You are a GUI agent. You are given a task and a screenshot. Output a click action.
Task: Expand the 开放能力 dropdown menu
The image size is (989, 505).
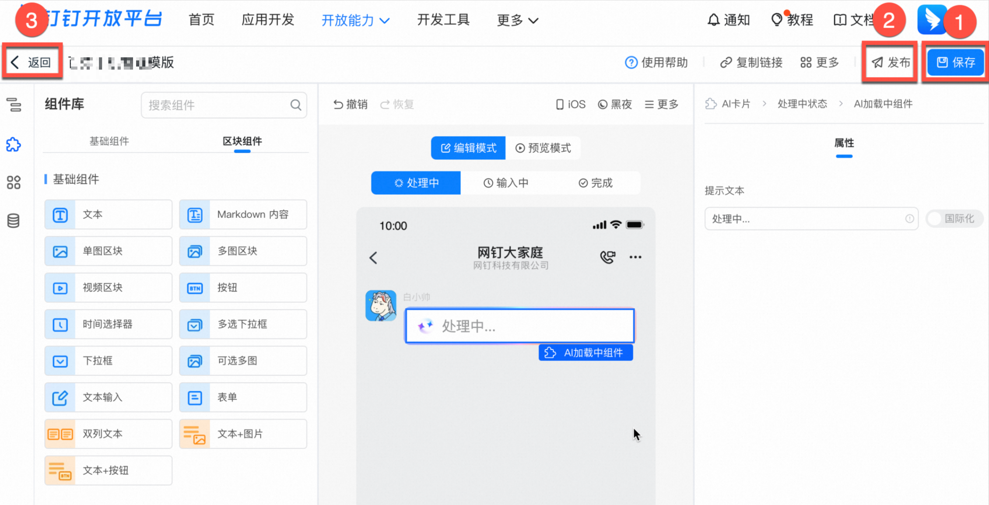[355, 20]
